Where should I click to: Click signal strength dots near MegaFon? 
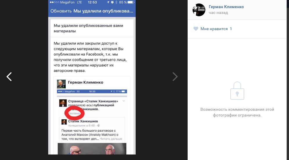pos(55,2)
